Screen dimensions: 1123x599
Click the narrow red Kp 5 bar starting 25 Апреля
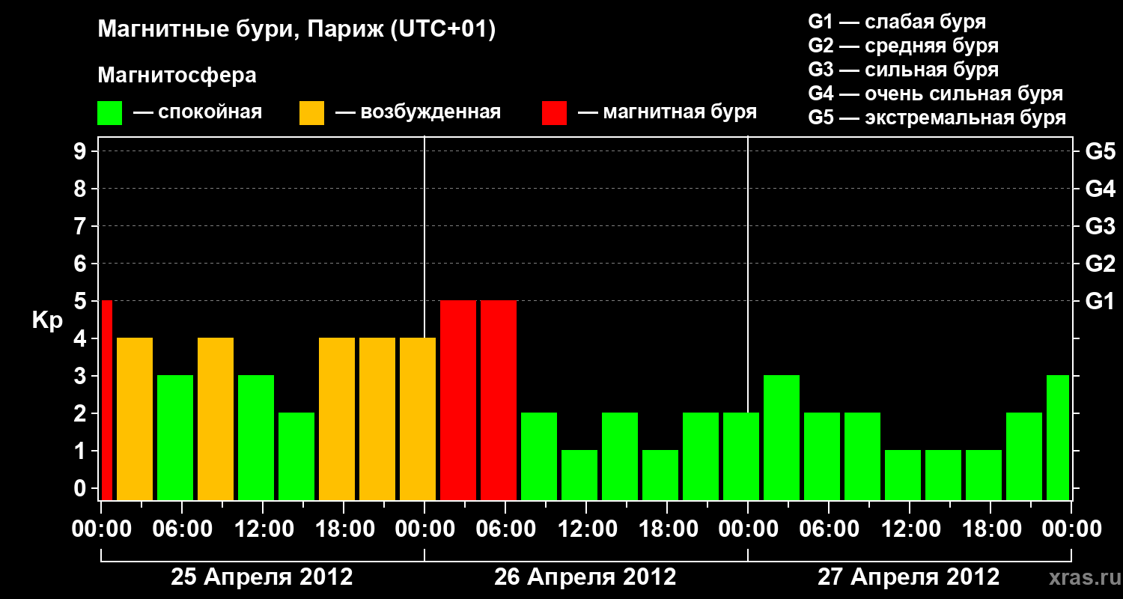coord(107,400)
